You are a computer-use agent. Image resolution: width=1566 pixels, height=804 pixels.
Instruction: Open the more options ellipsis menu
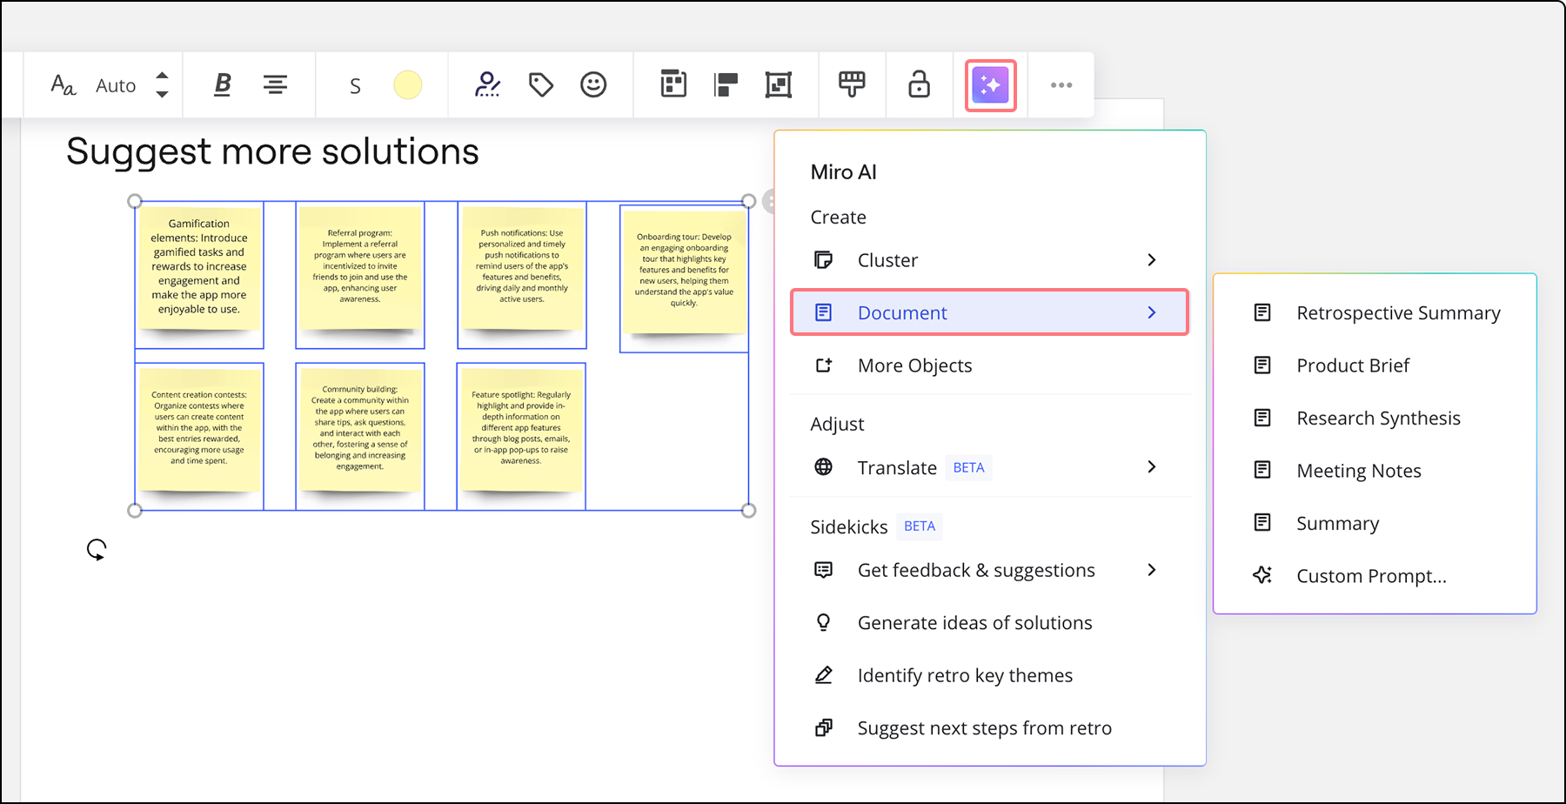(x=1061, y=85)
